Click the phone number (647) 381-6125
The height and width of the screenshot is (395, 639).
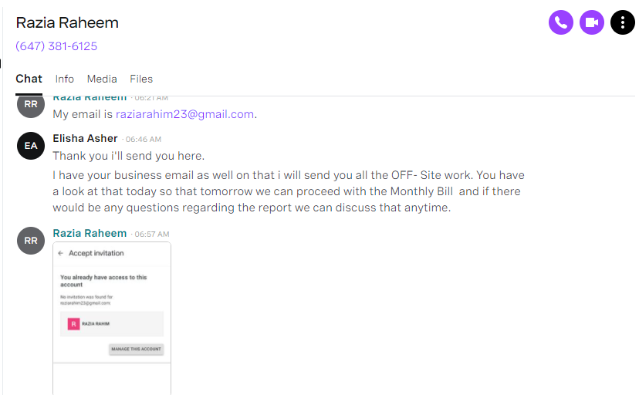coord(56,46)
